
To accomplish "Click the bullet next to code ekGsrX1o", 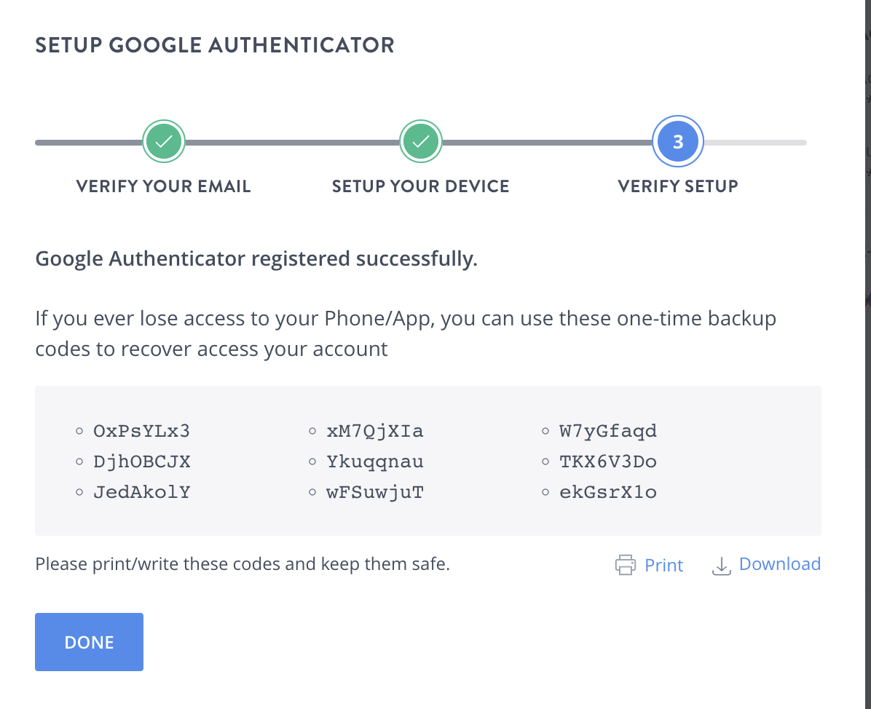I will coord(545,492).
